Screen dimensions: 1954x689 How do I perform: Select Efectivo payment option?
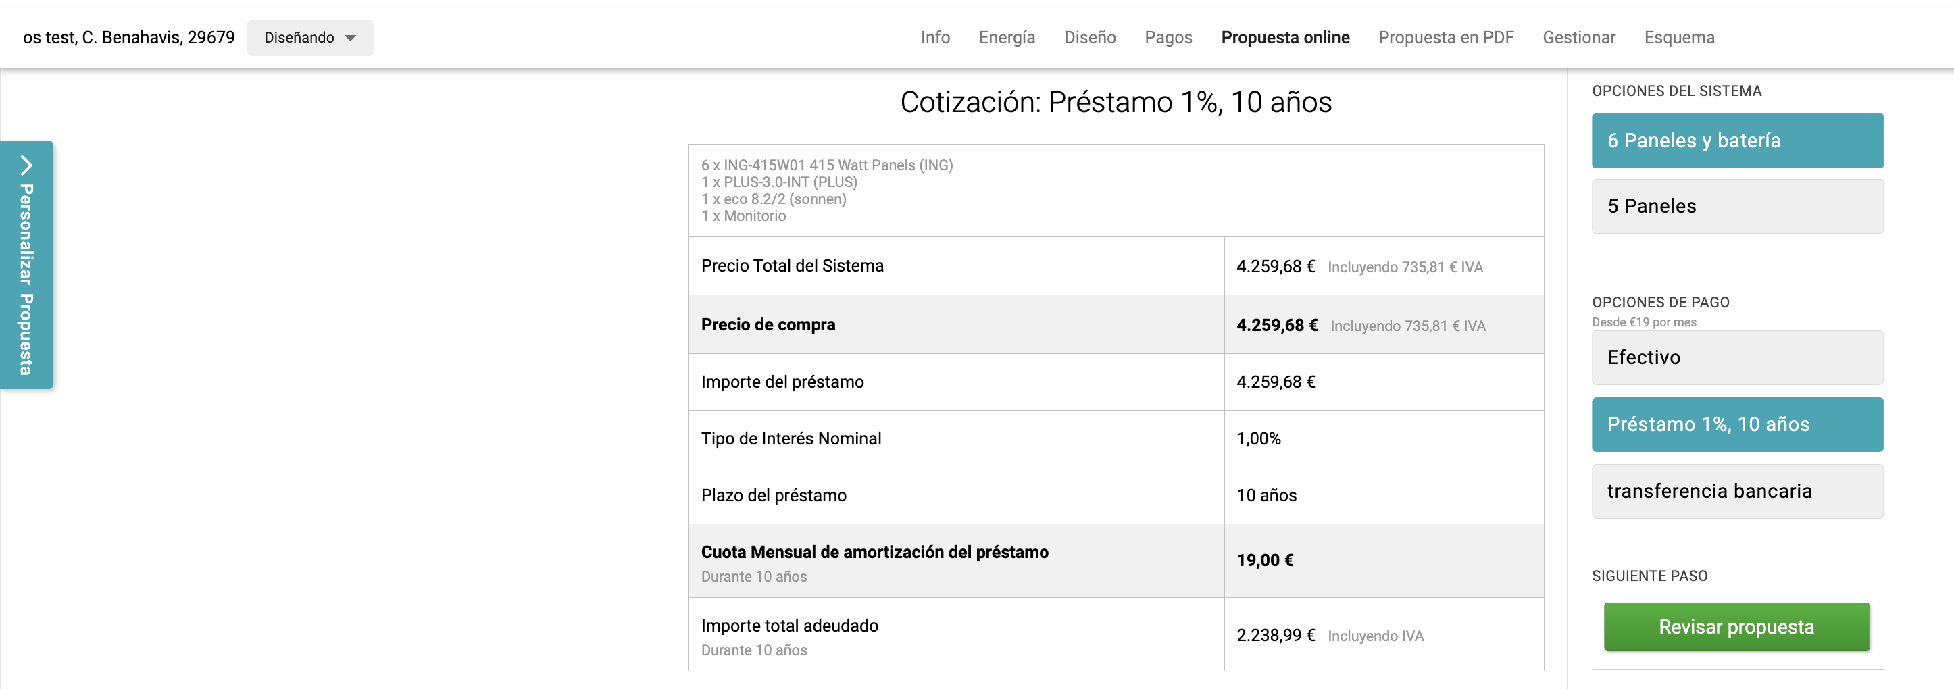pyautogui.click(x=1737, y=358)
